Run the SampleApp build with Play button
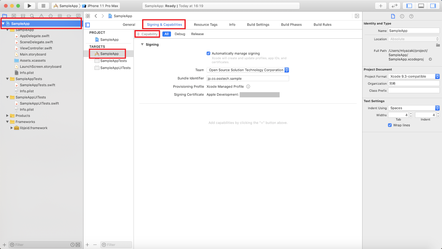 tap(29, 6)
